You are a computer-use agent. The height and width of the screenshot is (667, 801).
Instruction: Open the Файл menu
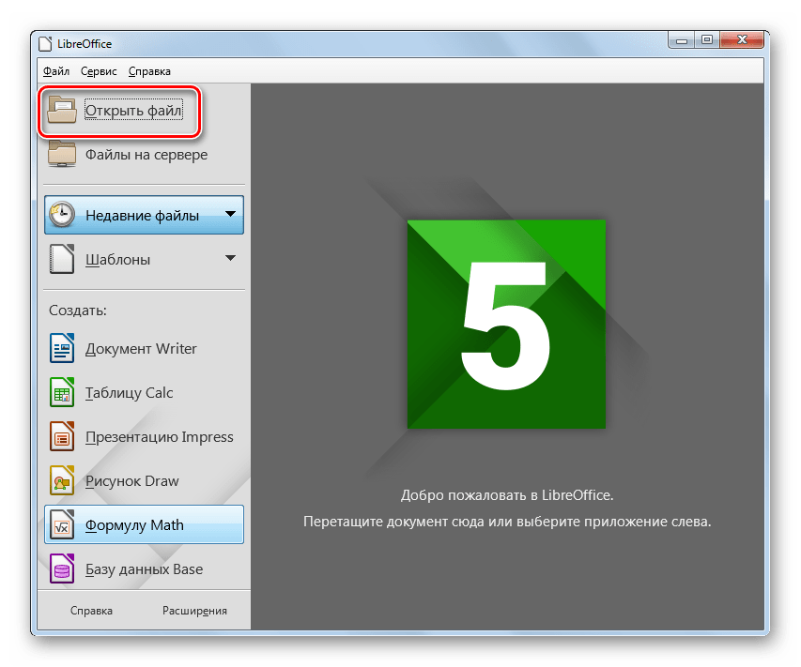tap(55, 70)
